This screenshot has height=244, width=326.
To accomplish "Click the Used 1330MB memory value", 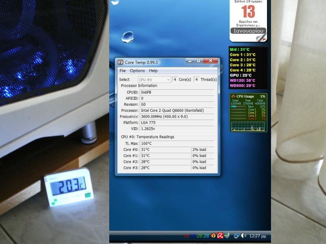I will click(x=236, y=103).
